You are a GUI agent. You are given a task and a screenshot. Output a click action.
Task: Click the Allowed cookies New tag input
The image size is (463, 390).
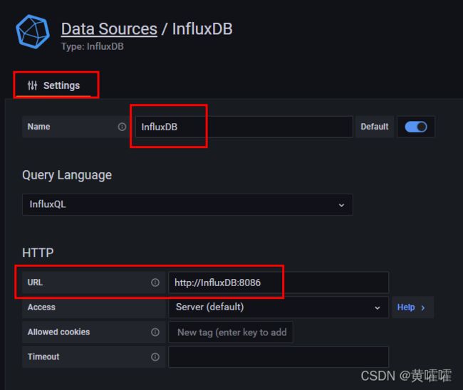231,332
